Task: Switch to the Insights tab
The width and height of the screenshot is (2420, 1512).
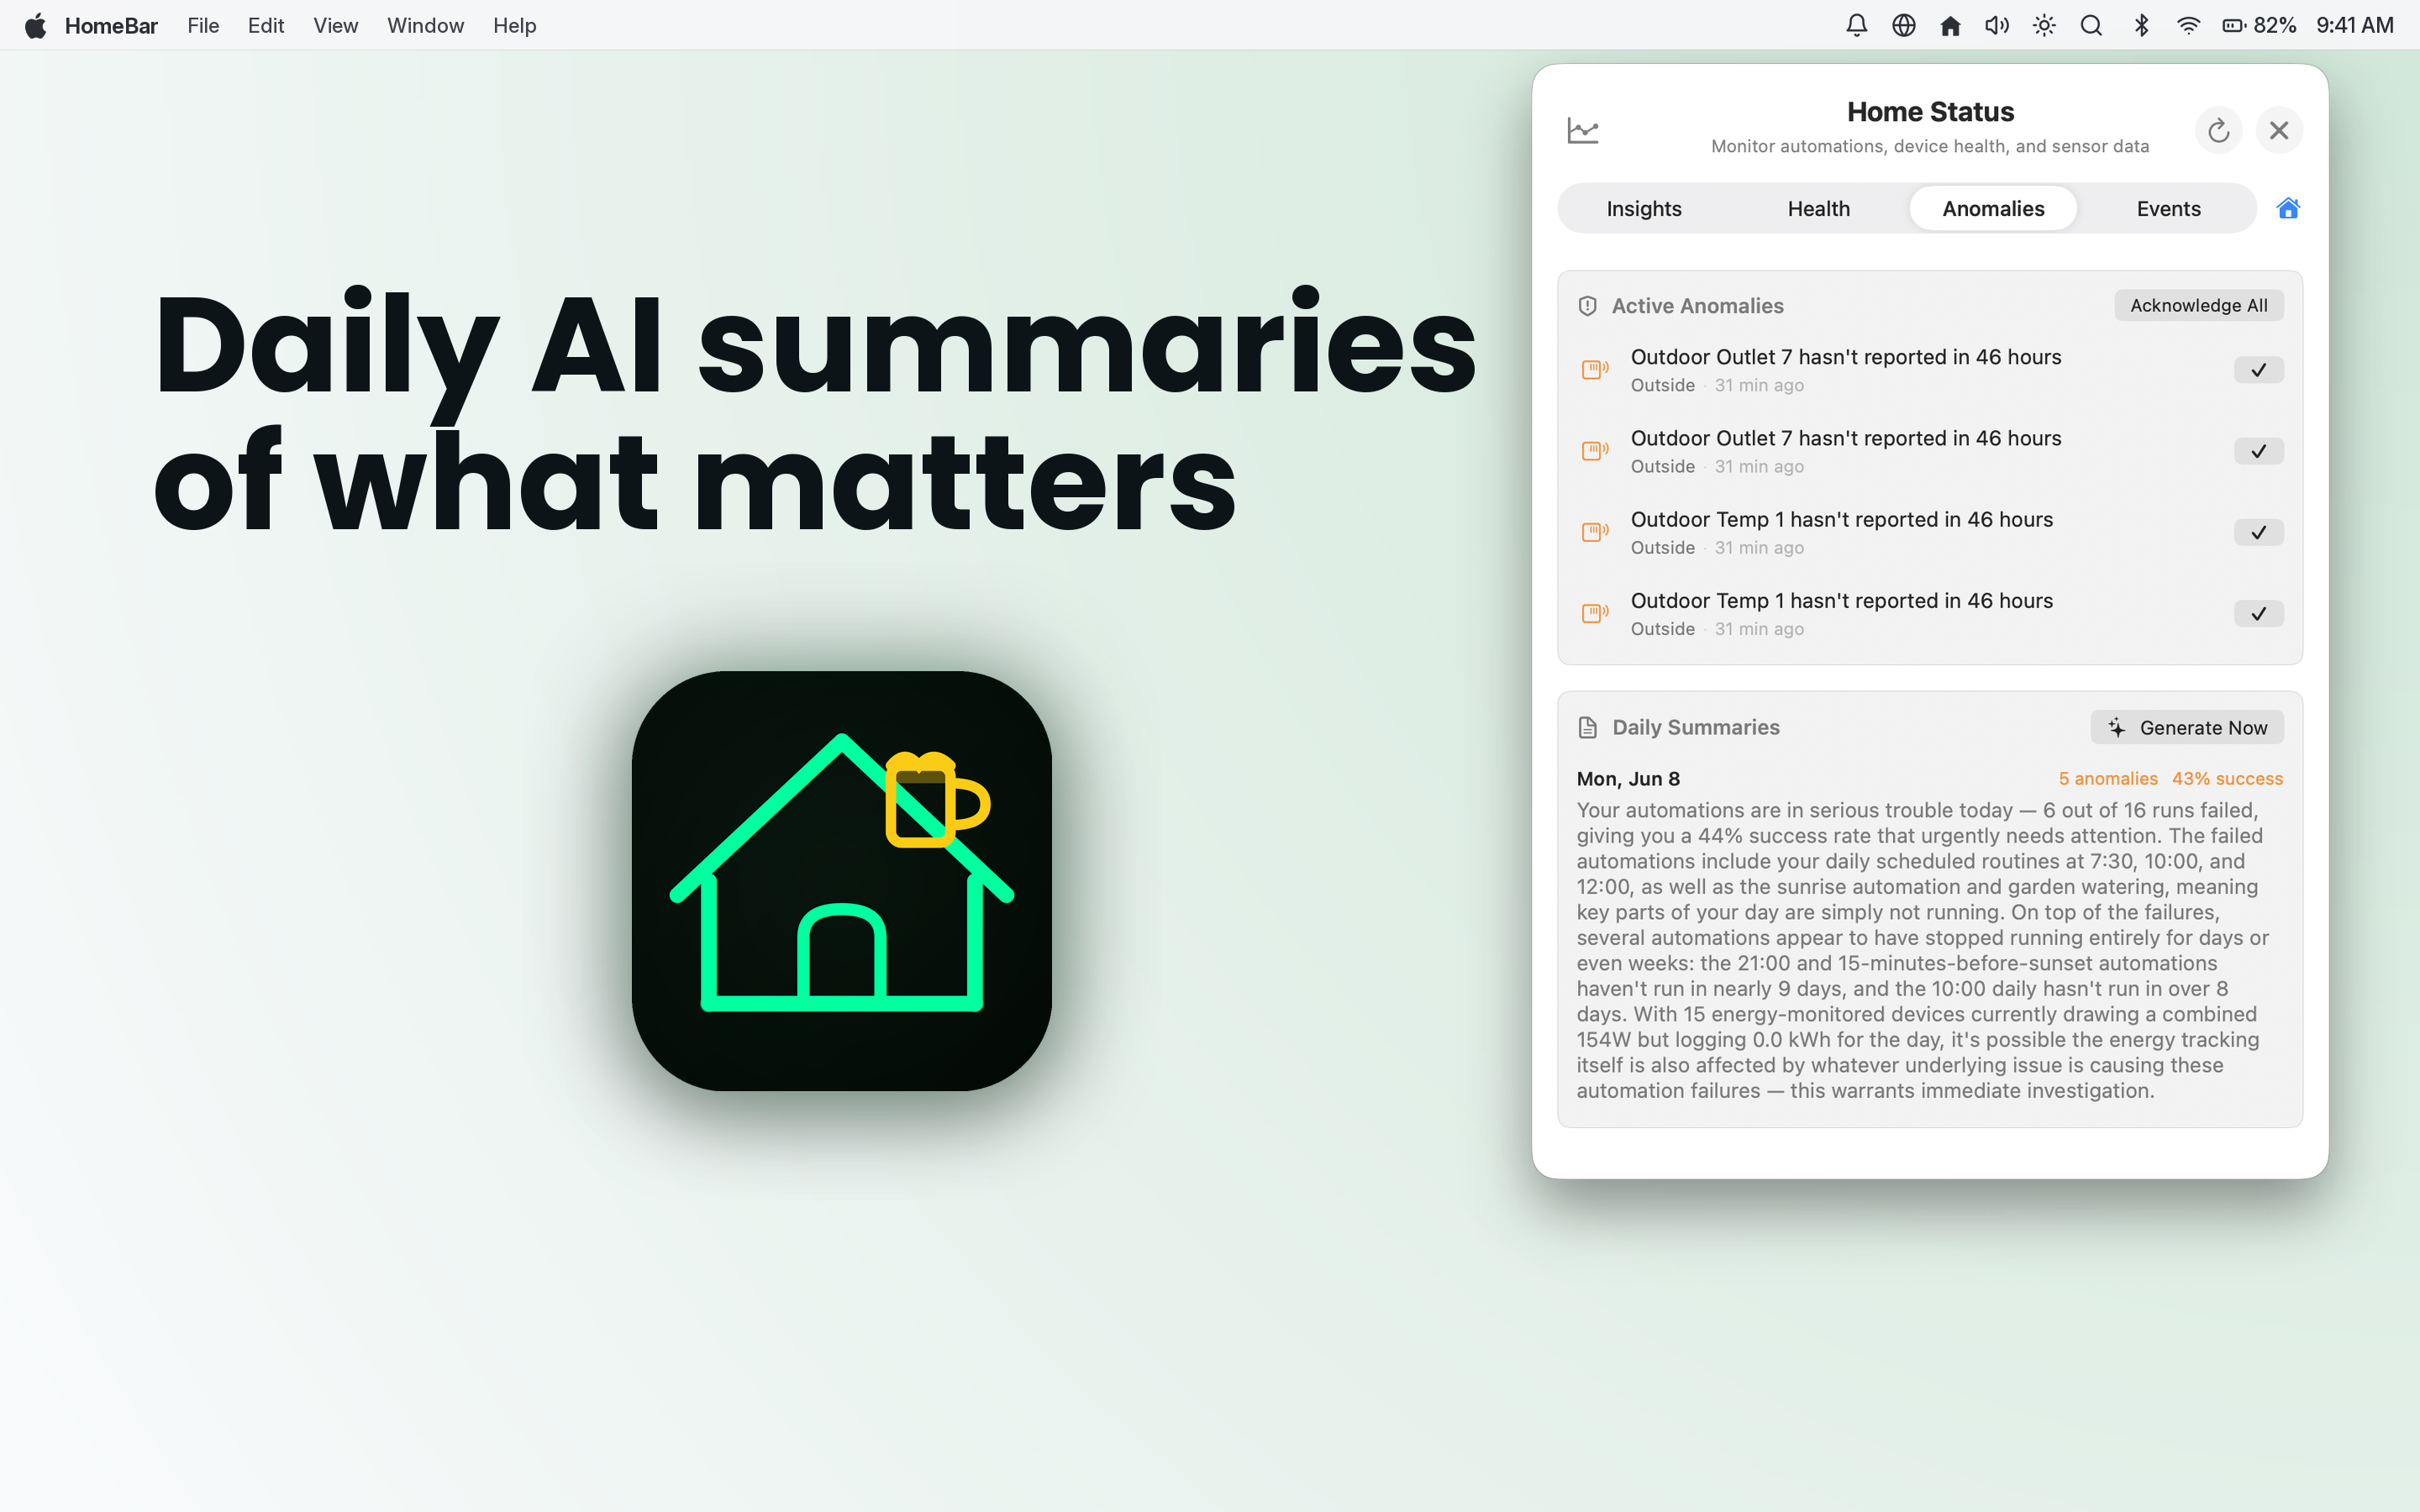Action: pyautogui.click(x=1644, y=208)
